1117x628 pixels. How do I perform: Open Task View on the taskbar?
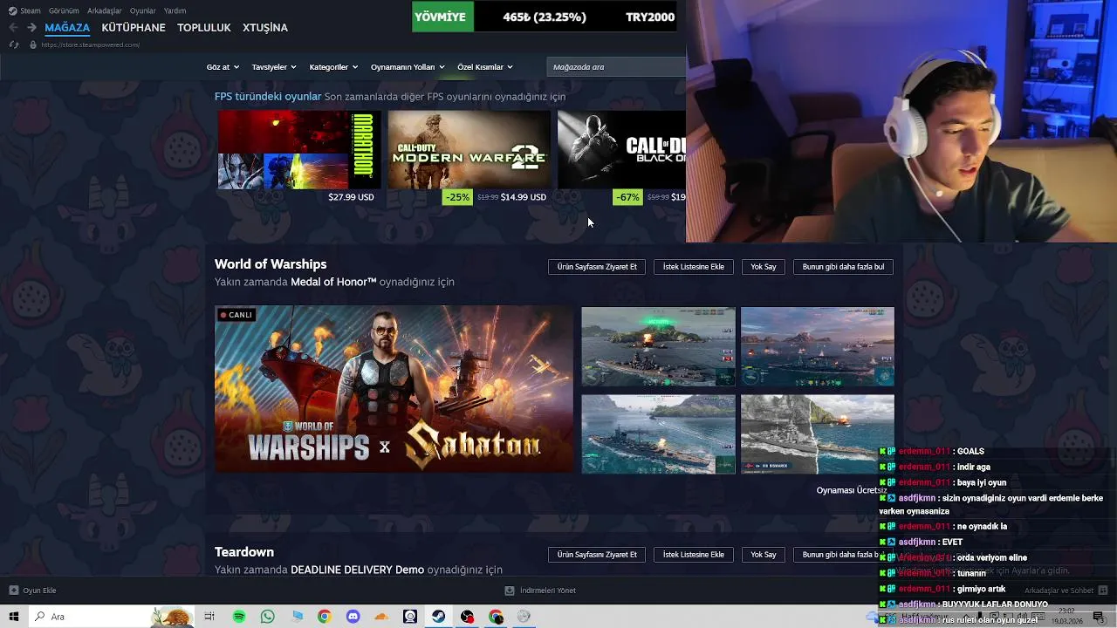(x=209, y=617)
